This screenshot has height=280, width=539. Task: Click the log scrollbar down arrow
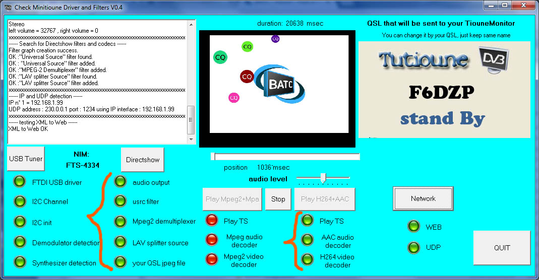[x=191, y=139]
